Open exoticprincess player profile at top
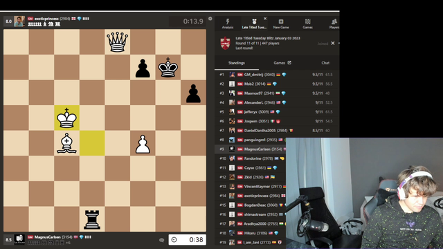 (46, 19)
